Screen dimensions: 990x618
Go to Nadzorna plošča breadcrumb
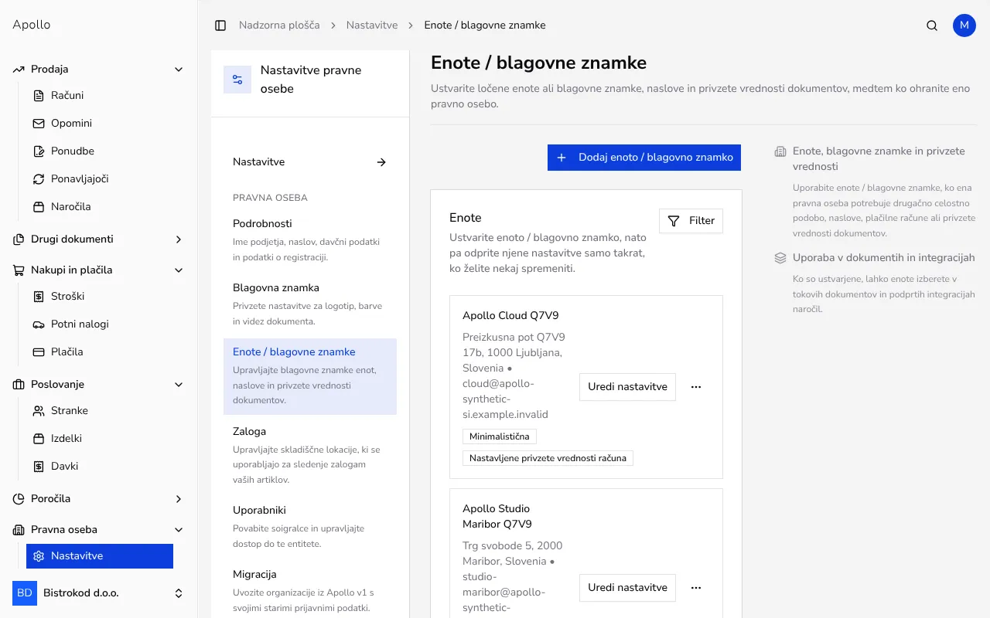pyautogui.click(x=279, y=25)
